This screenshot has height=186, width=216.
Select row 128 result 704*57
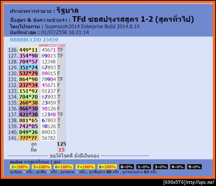28,62
